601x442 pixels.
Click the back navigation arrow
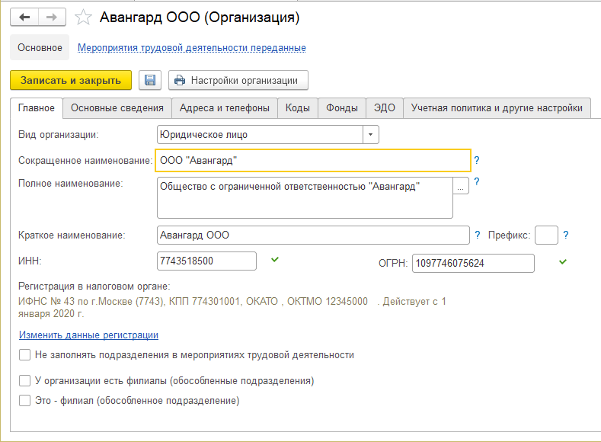(24, 16)
